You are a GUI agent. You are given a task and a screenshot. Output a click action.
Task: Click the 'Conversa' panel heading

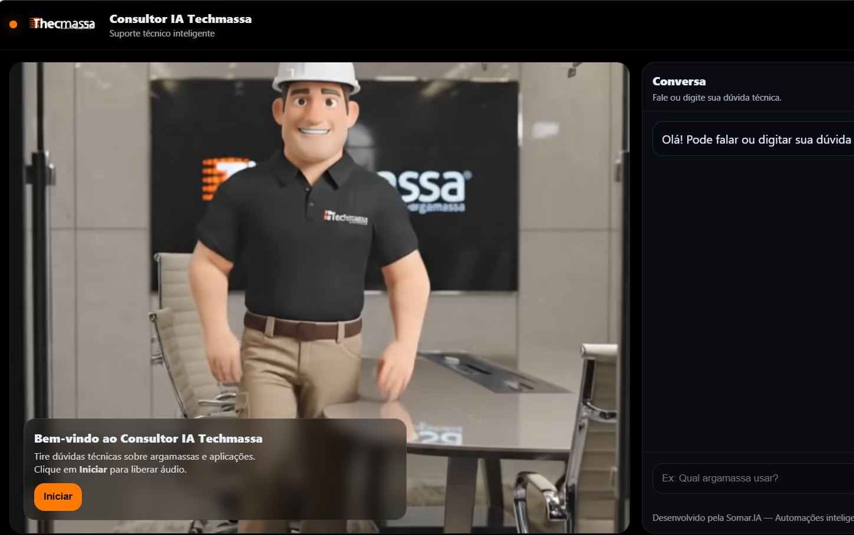679,82
